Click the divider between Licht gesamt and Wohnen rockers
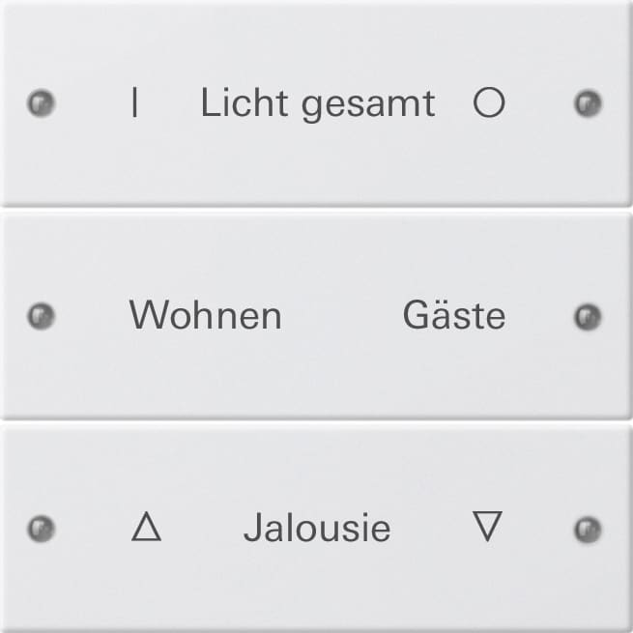This screenshot has width=633, height=633. [316, 209]
